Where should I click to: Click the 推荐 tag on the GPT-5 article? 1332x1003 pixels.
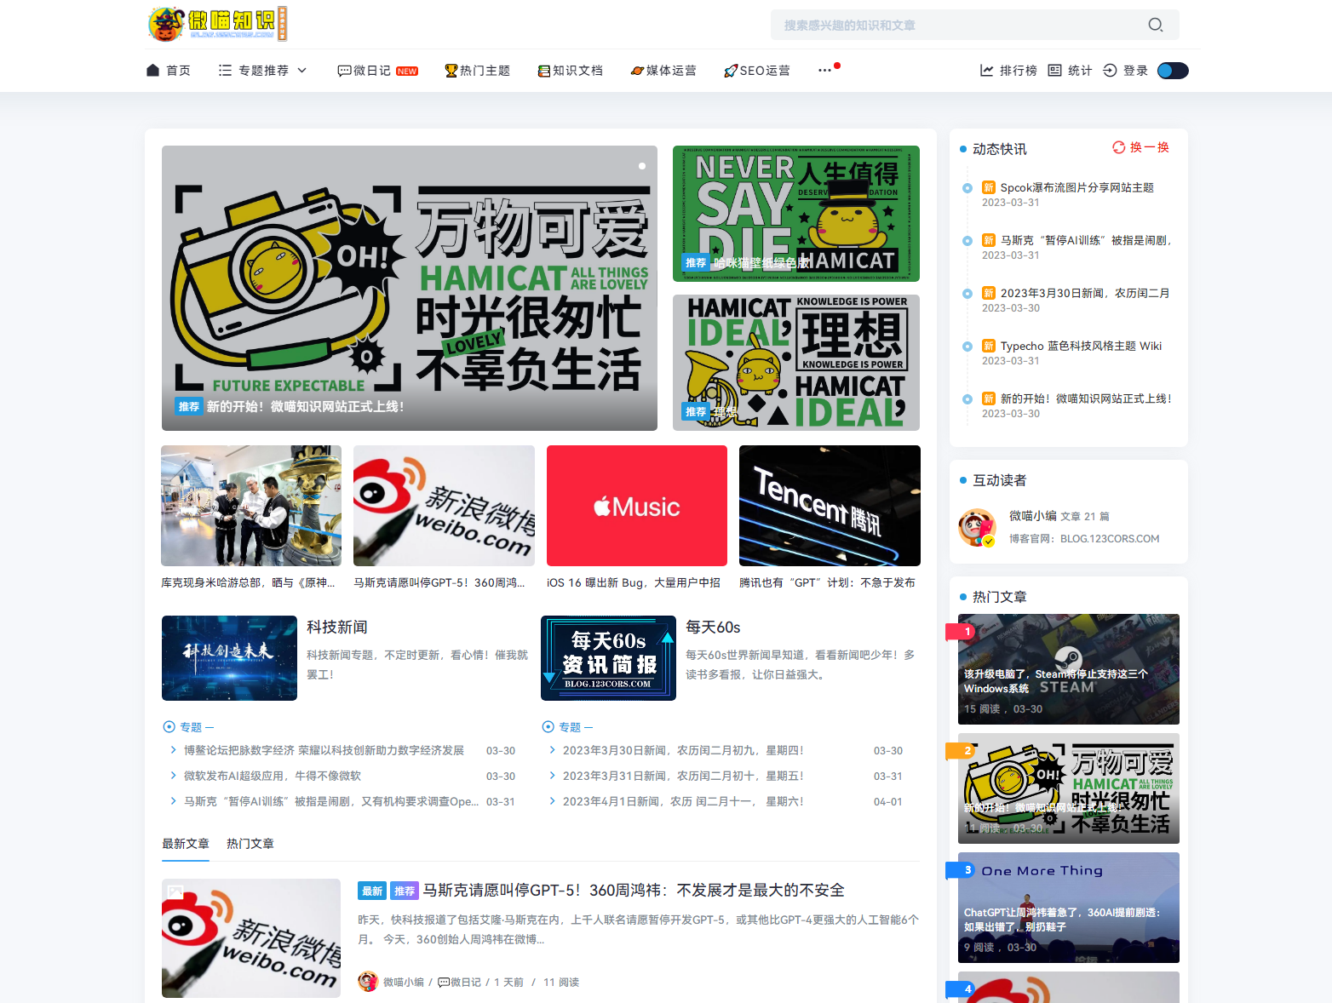405,891
